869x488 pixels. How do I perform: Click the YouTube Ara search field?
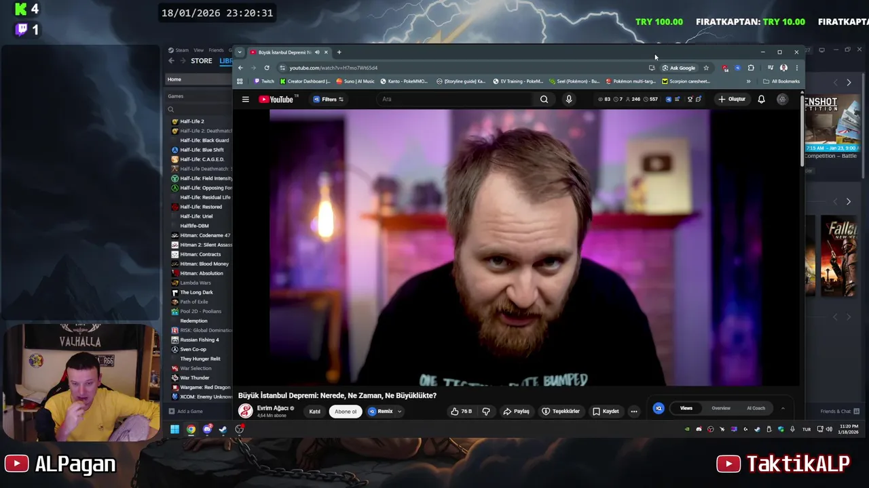click(x=455, y=100)
